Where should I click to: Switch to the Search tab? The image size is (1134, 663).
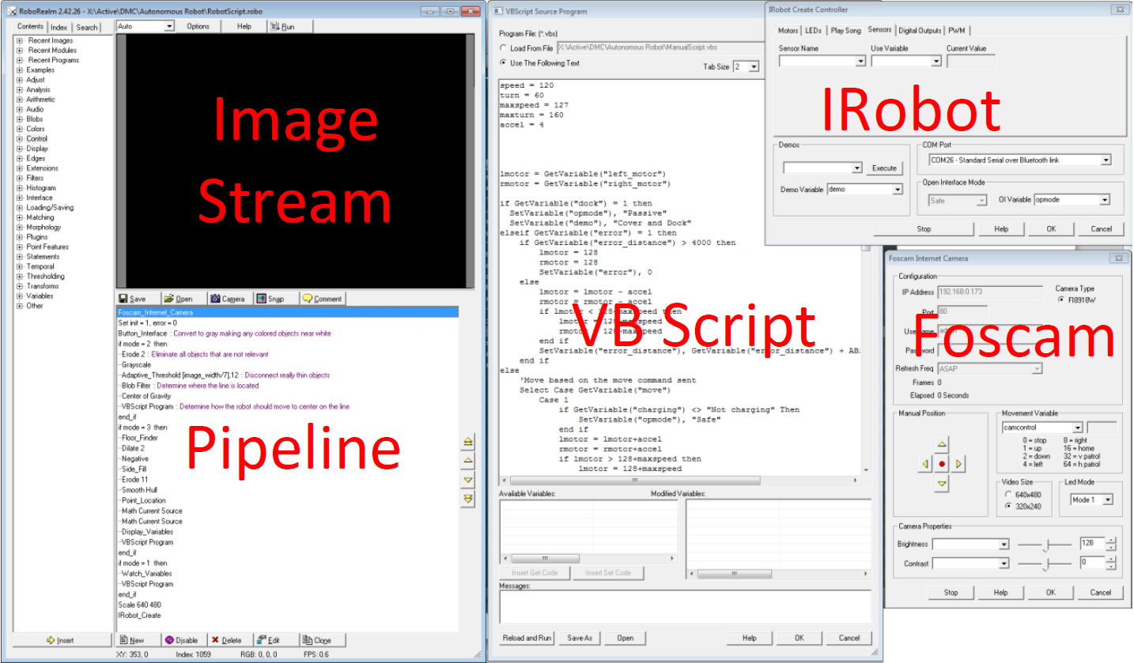[x=87, y=28]
